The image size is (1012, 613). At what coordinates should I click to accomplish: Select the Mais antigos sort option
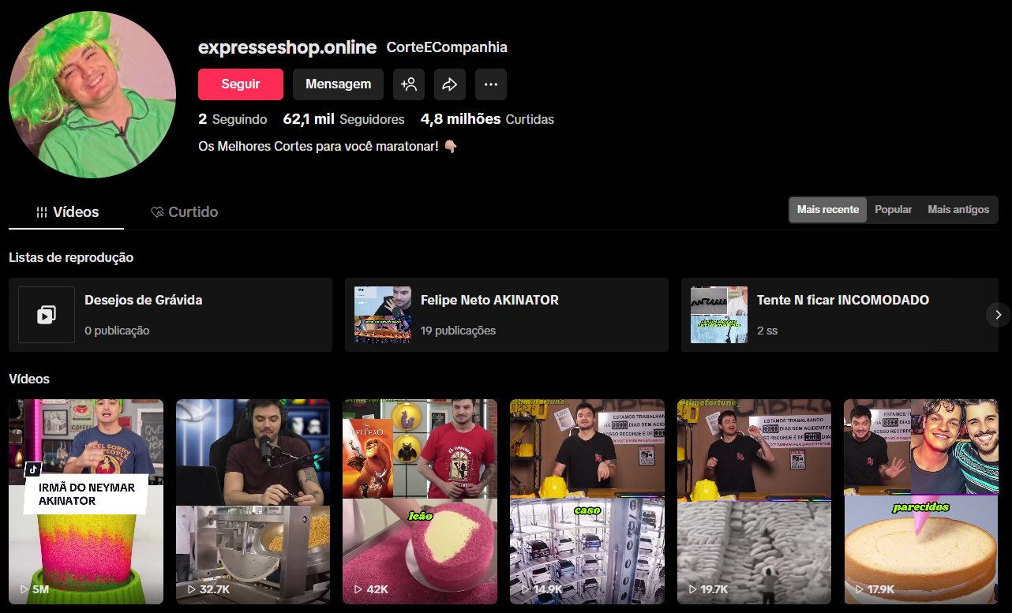958,210
